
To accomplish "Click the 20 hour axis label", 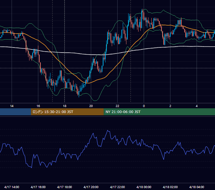I will click(x=91, y=106).
